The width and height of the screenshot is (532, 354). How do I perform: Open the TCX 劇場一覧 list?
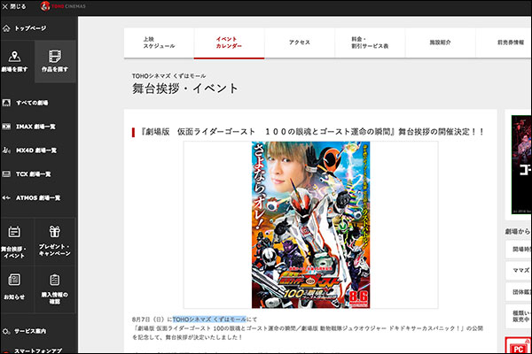pos(37,174)
